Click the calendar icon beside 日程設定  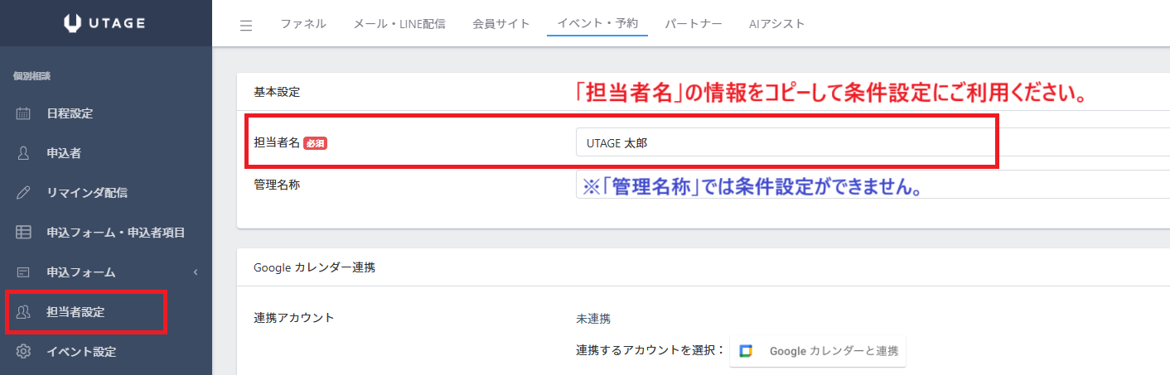pyautogui.click(x=24, y=113)
